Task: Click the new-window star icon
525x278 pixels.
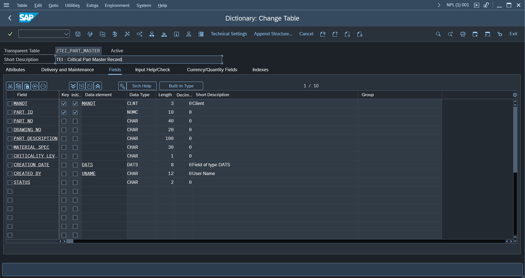Action: pyautogui.click(x=475, y=34)
